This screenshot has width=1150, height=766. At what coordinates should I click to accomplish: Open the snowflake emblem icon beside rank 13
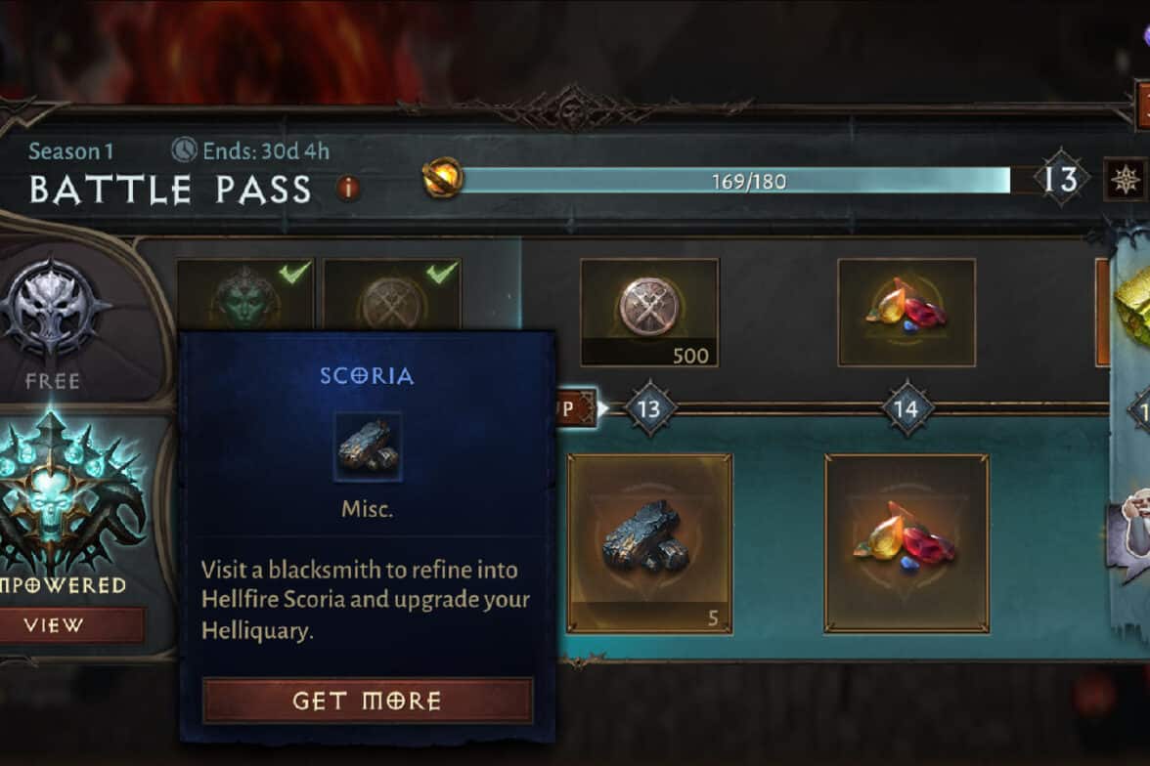point(1125,180)
